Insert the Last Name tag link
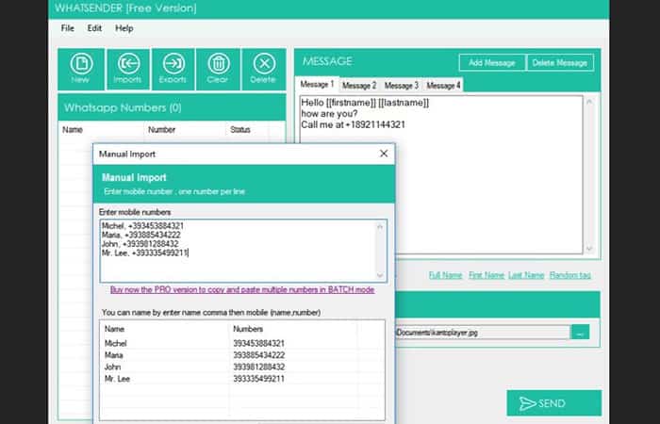Screen dimensions: 660x424 526,275
